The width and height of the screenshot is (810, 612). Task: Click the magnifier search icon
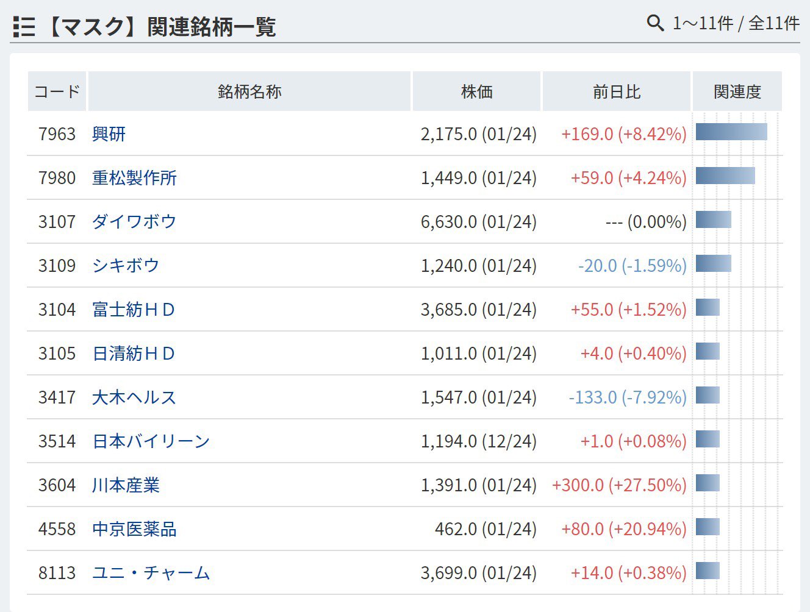(655, 23)
